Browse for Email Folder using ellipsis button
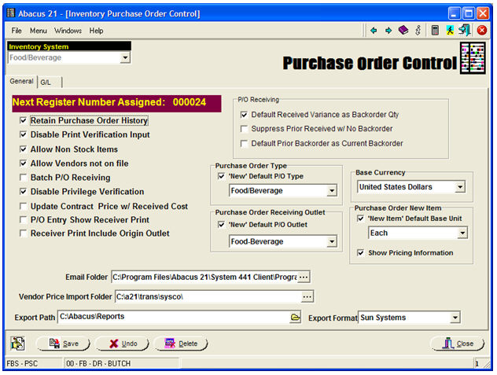This screenshot has width=497, height=375. 304,277
